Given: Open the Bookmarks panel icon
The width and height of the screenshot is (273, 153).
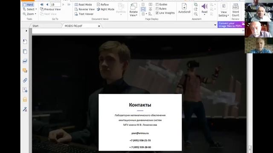Looking at the screenshot, I should 25,42.
